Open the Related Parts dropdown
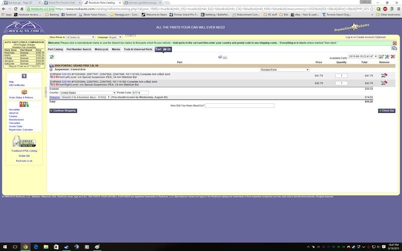The image size is (402, 251). click(285, 70)
